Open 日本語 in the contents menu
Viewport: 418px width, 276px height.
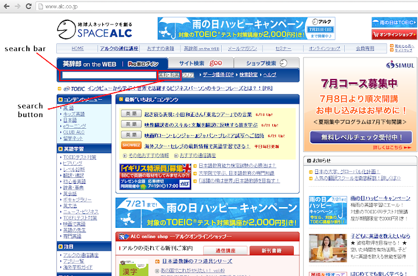coord(70,120)
